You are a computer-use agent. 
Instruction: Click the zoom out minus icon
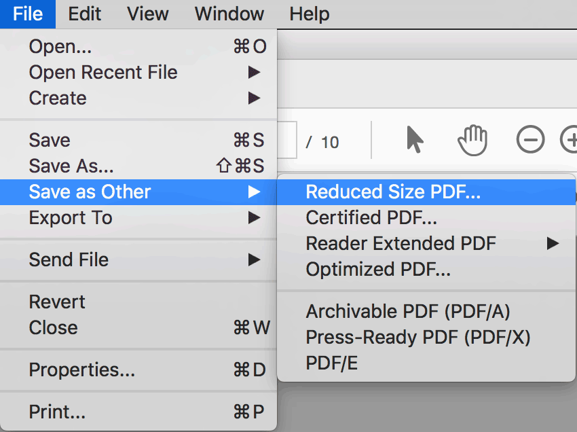530,139
